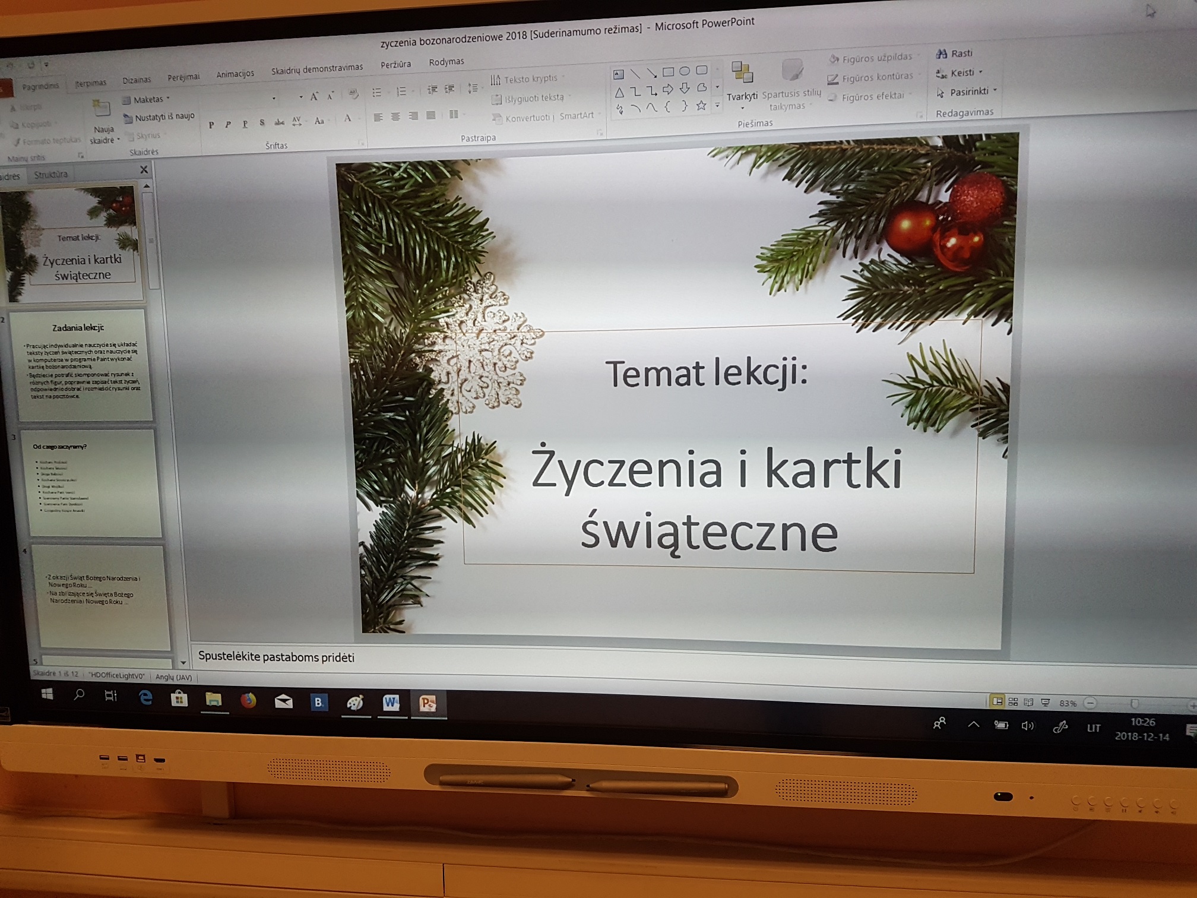Click the notes area 'Spustelėkite pastaboms pridėti'
This screenshot has width=1197, height=898.
276,657
